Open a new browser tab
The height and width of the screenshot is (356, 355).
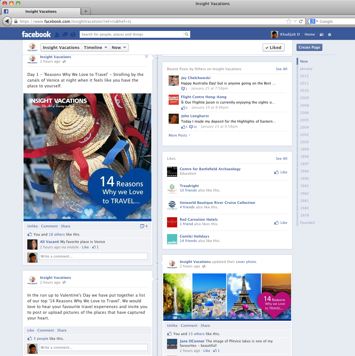click(86, 11)
